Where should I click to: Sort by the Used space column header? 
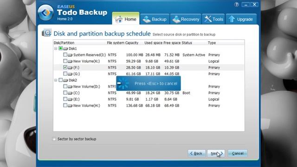[154, 43]
